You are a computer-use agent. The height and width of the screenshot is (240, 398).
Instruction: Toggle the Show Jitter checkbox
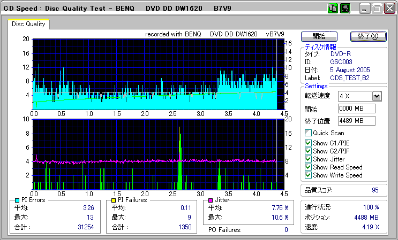point(308,159)
